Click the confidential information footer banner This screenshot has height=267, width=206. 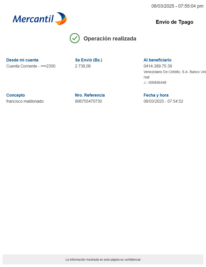(x=103, y=259)
